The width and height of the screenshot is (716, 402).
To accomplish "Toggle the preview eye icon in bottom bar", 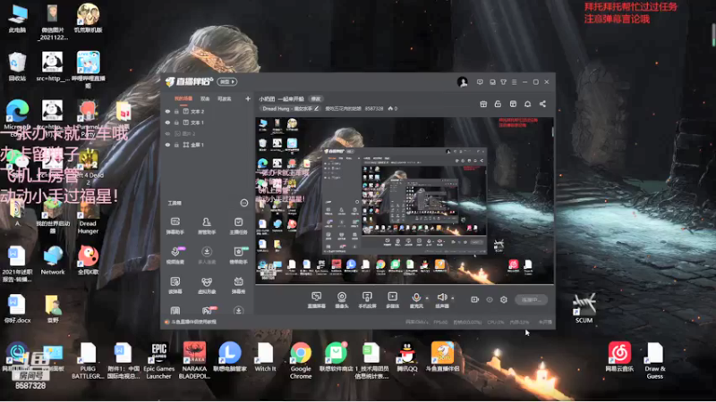I will point(490,299).
